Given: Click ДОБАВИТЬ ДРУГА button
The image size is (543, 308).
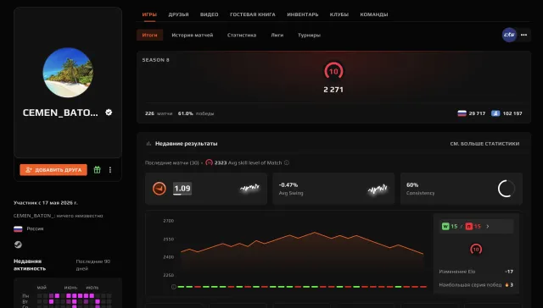Looking at the screenshot, I should coord(53,170).
